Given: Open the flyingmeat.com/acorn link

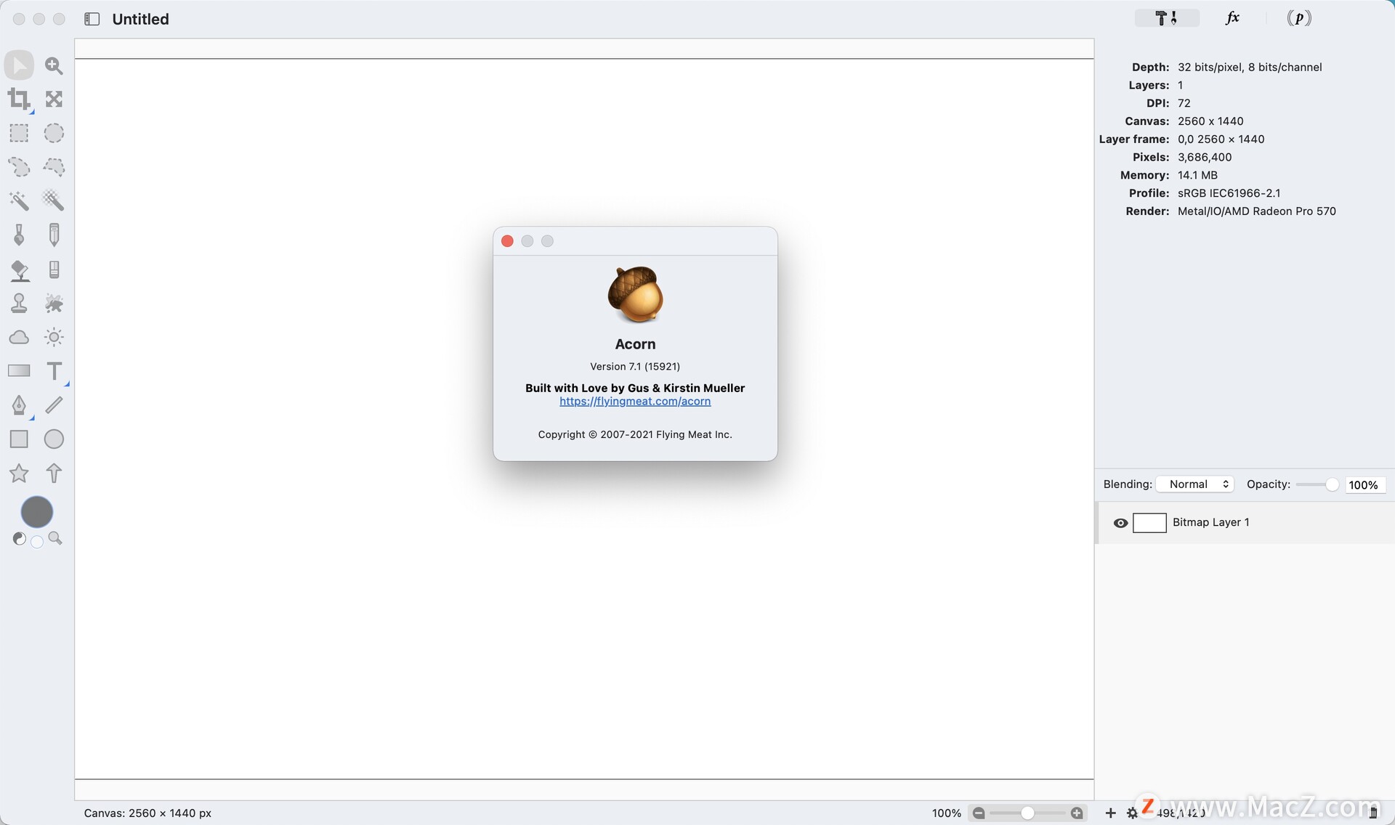Looking at the screenshot, I should (x=635, y=401).
